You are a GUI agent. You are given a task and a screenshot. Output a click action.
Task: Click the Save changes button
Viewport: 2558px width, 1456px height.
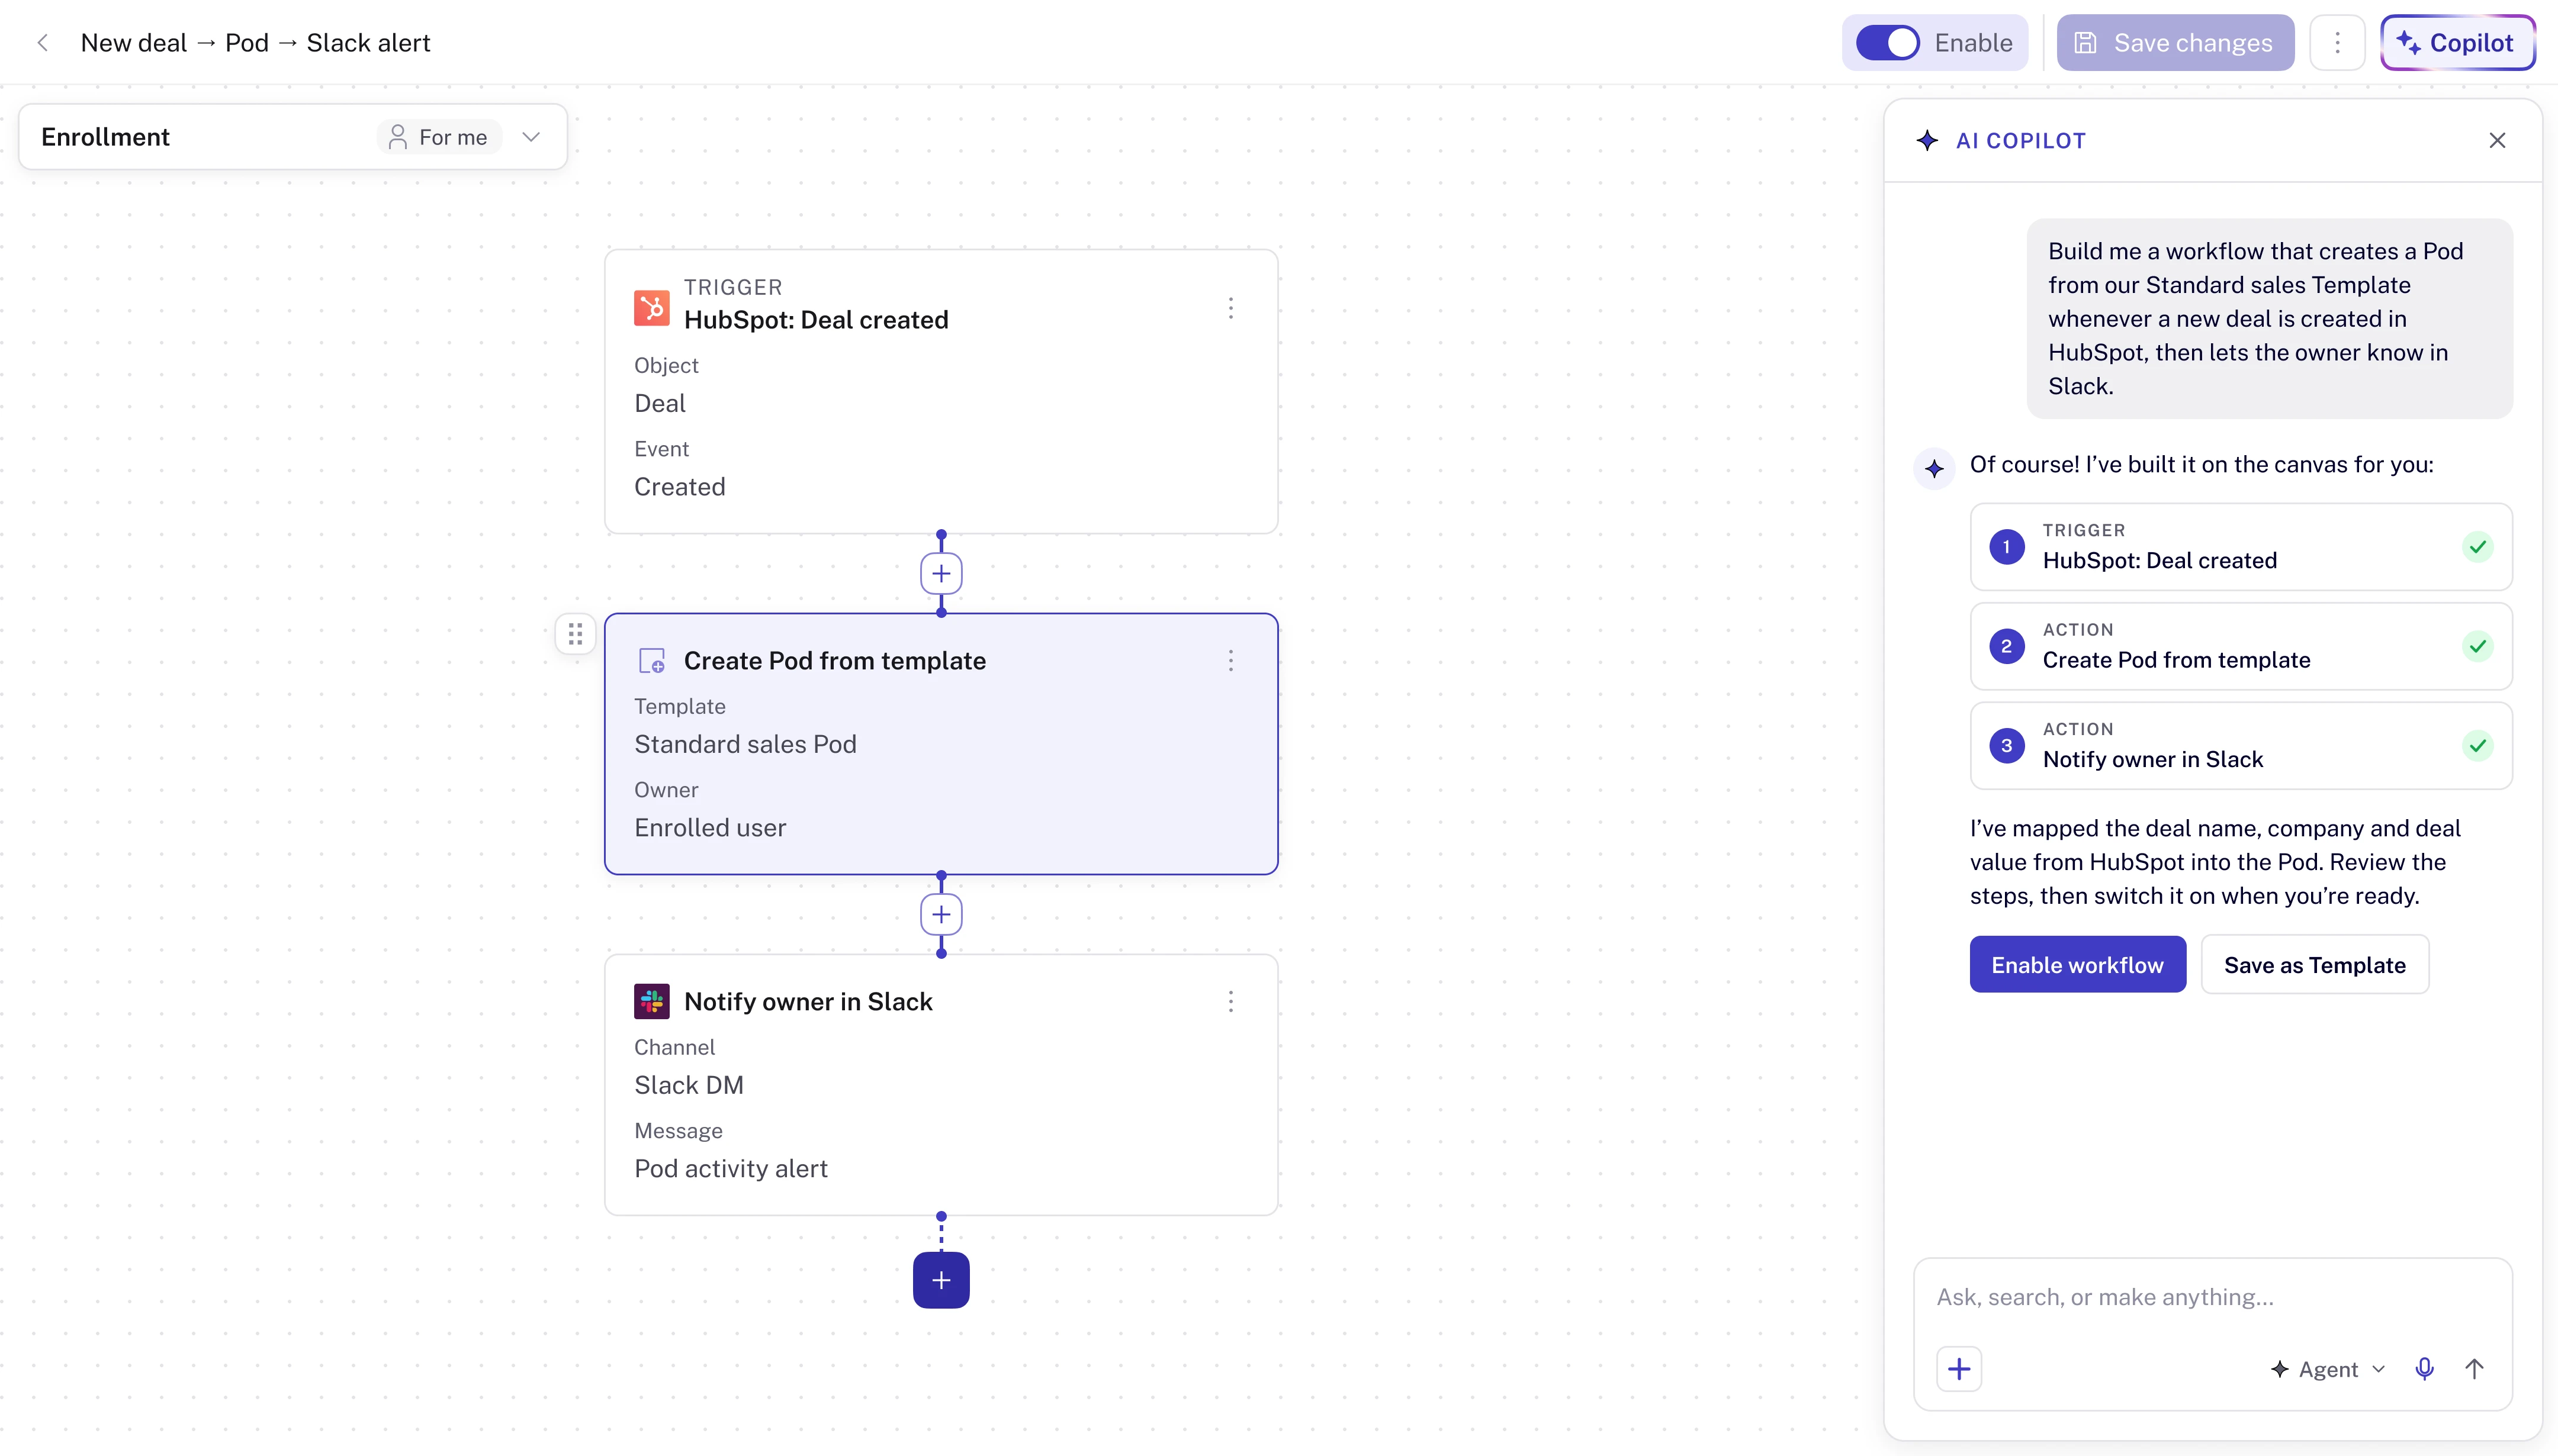point(2175,43)
